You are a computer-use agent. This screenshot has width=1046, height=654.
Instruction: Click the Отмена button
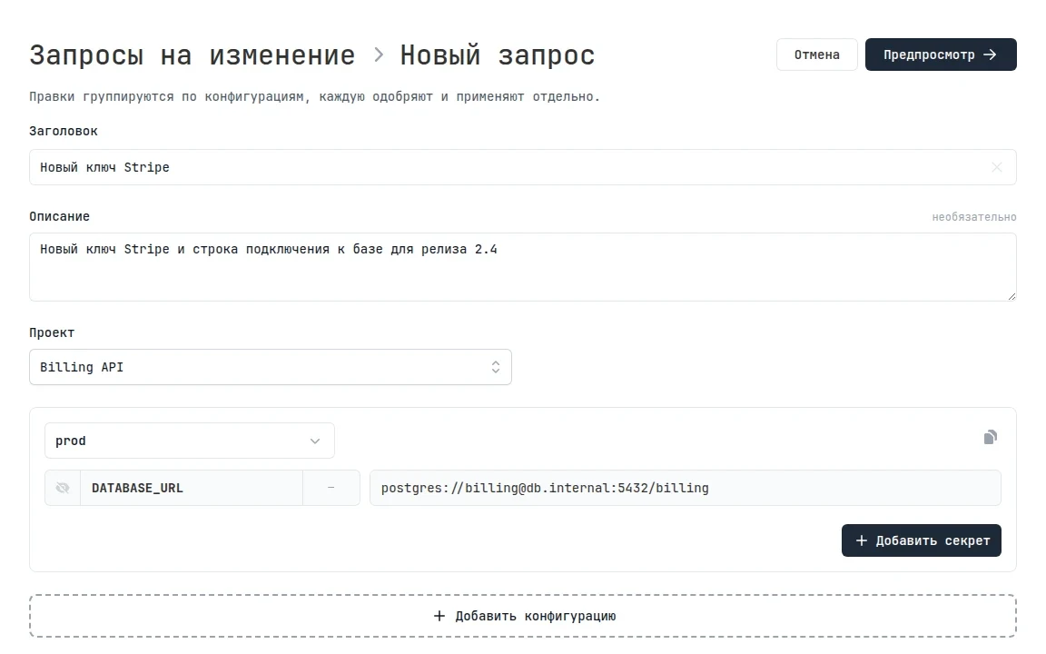tap(816, 54)
